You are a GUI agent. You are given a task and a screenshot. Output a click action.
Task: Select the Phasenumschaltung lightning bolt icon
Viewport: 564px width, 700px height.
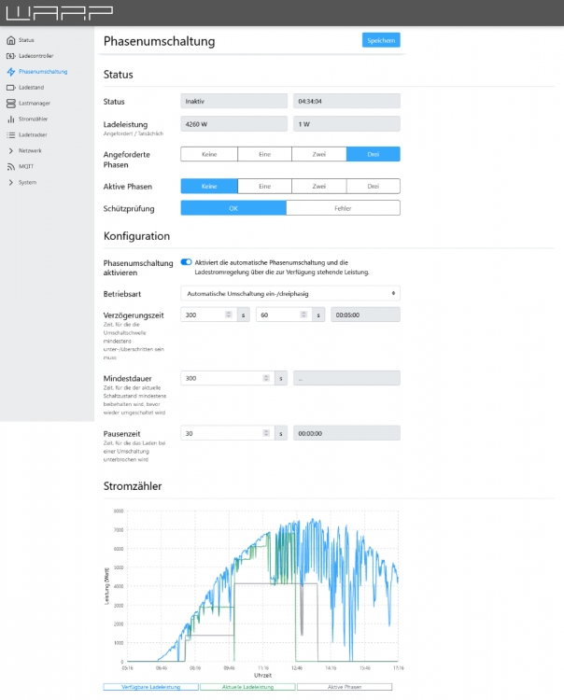(10, 72)
